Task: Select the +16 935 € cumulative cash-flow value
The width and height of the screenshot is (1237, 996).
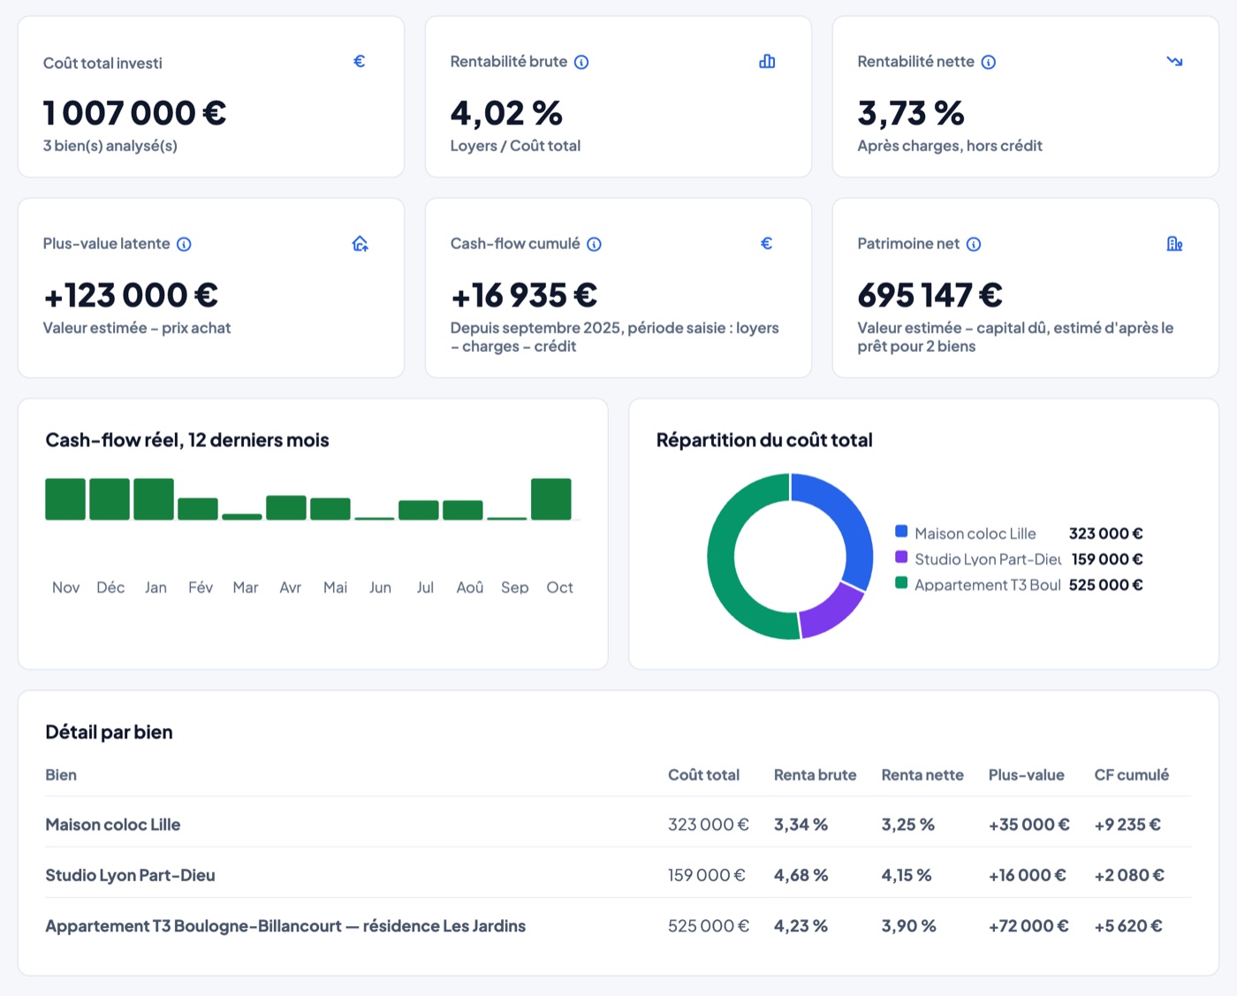Action: tap(524, 295)
